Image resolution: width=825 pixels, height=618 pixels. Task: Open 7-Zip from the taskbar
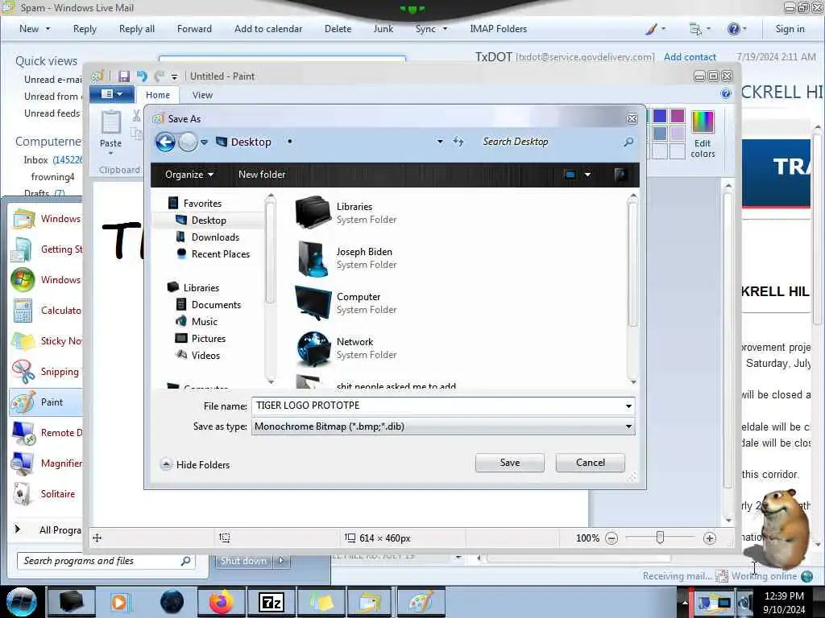[x=272, y=602]
